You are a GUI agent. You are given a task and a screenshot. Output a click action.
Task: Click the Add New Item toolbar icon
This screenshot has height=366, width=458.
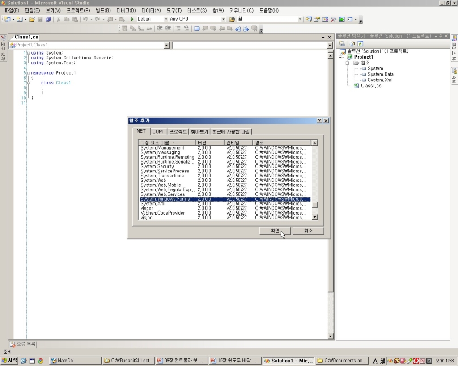coord(19,19)
